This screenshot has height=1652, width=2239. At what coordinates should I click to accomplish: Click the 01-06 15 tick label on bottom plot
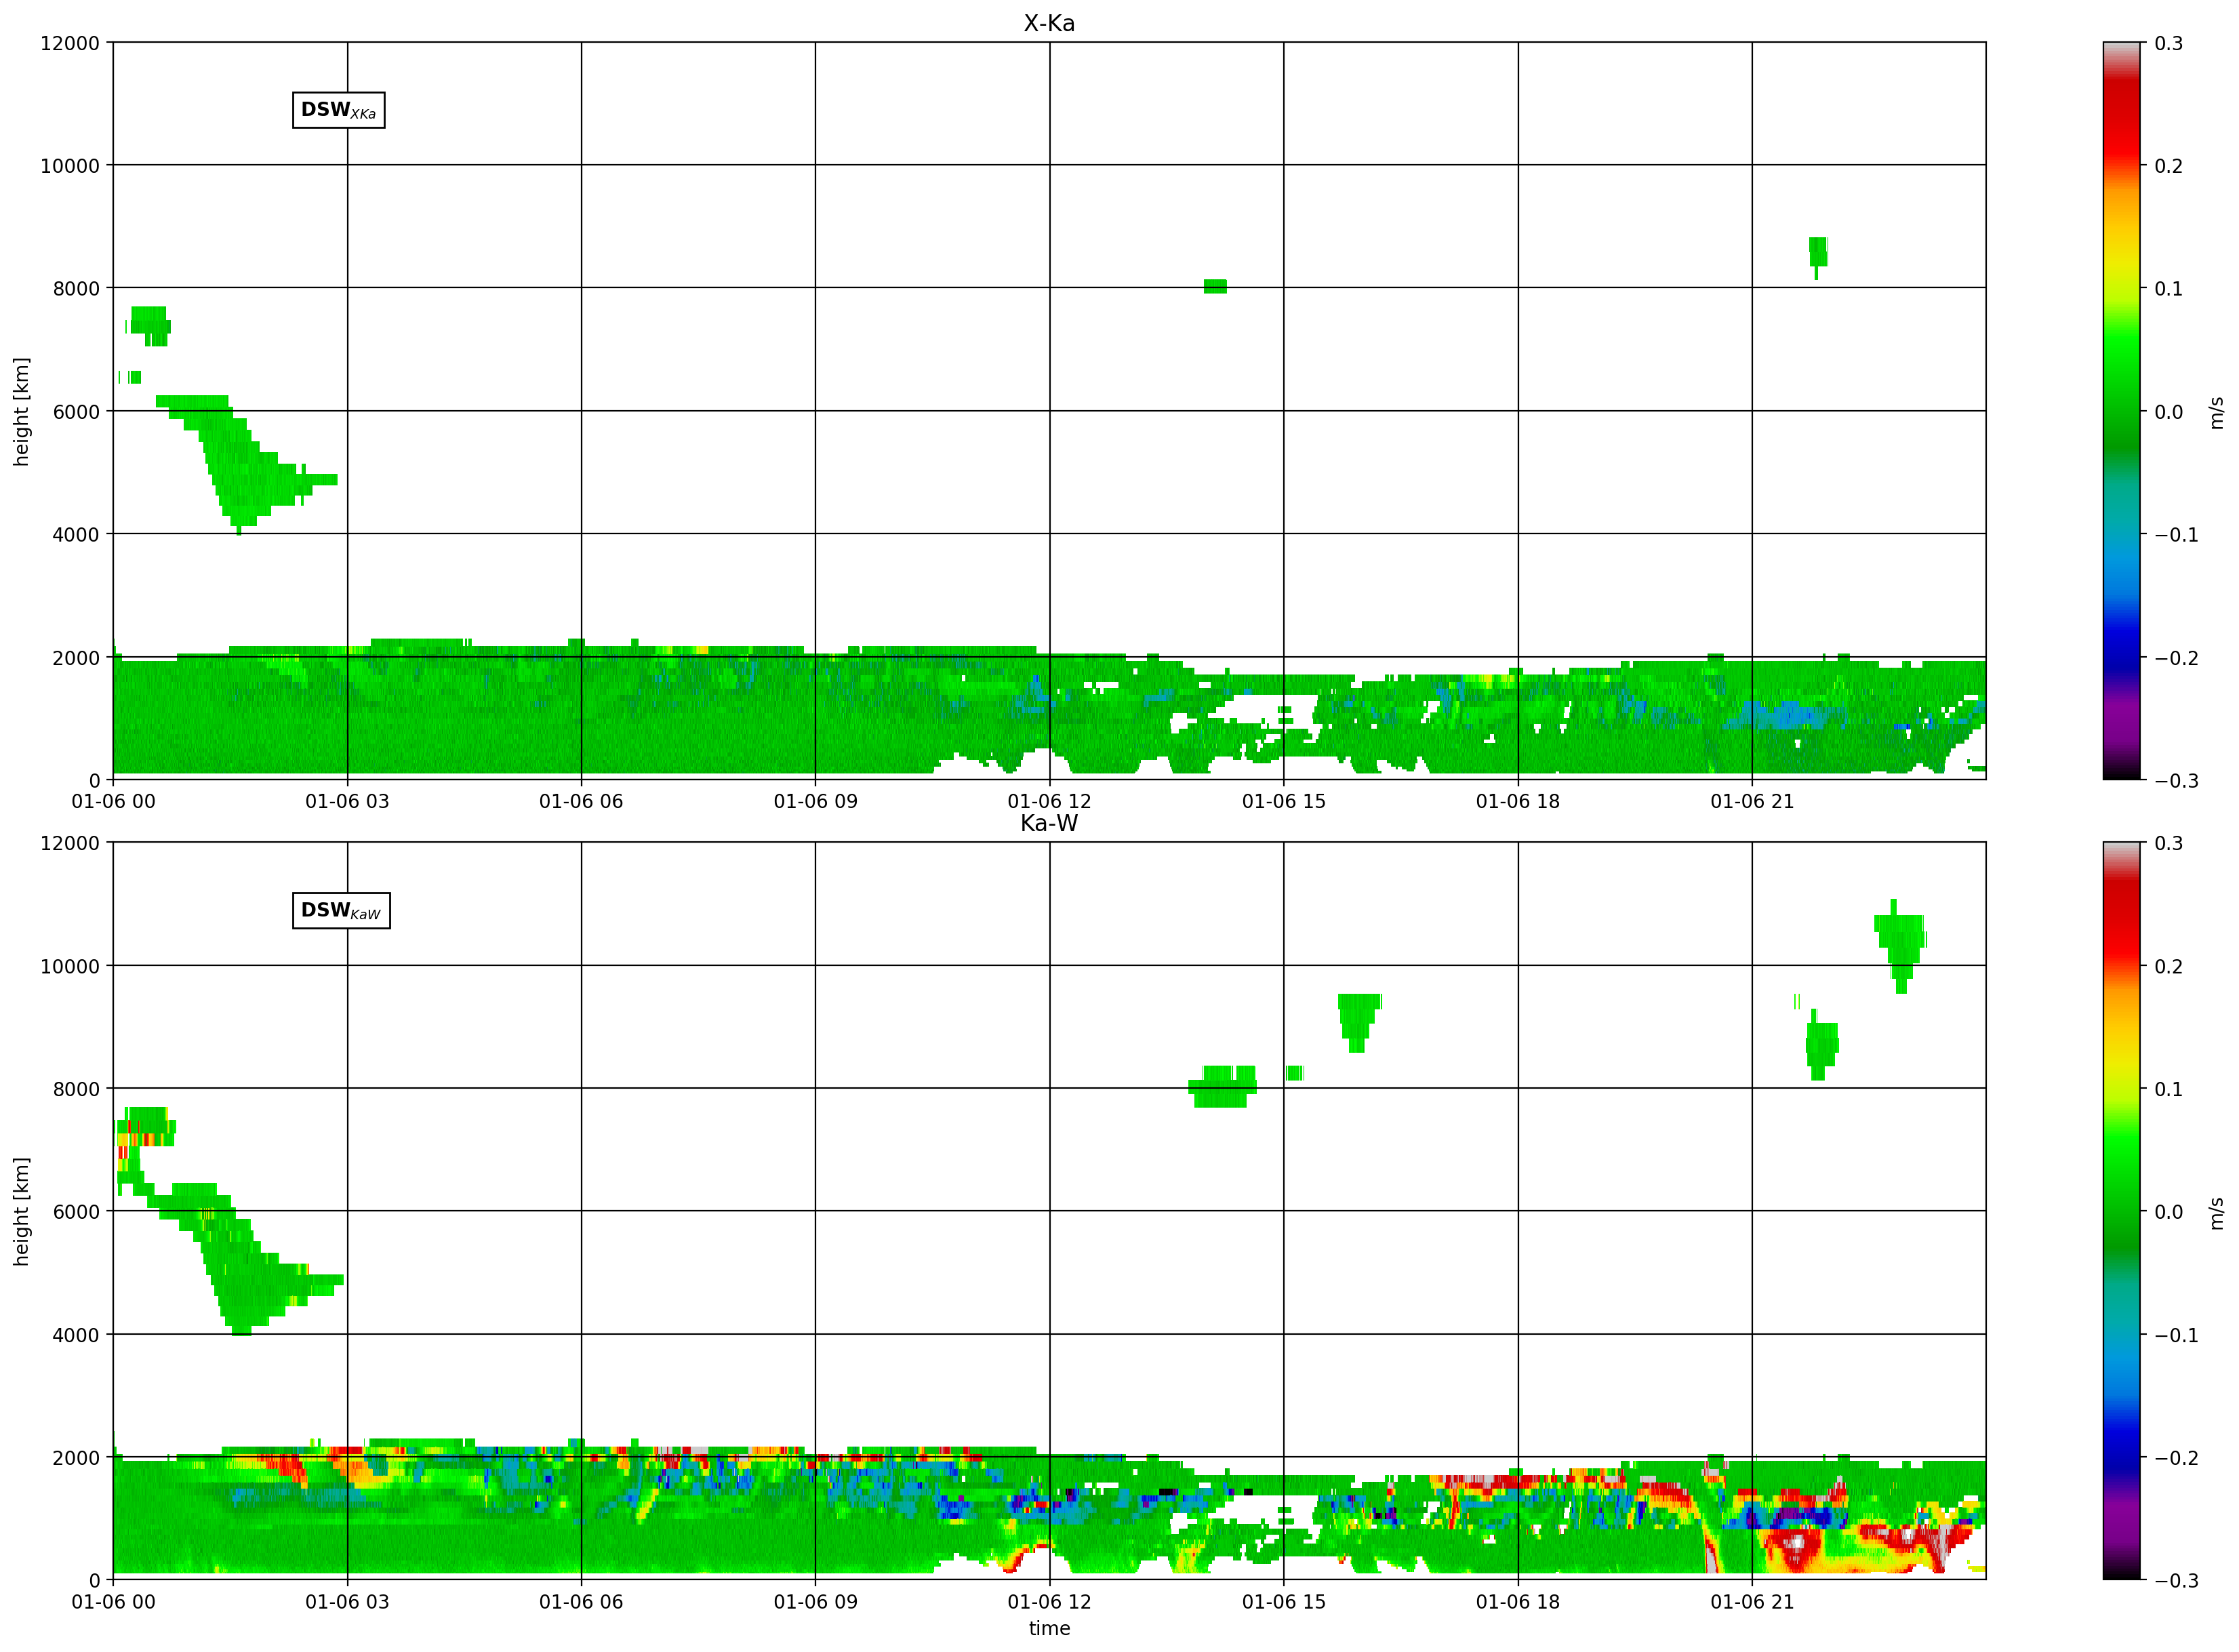coord(1284,1601)
